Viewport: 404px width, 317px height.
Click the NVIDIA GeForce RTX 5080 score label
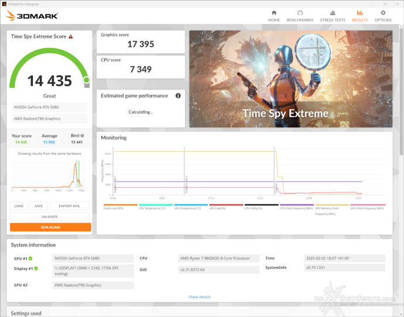pos(49,107)
